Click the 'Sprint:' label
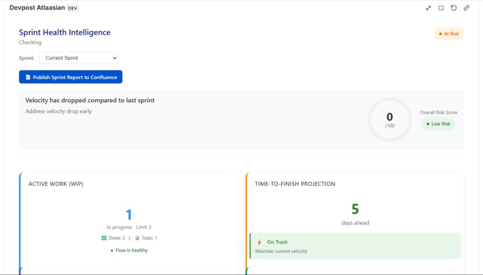Image resolution: width=483 pixels, height=275 pixels. (x=27, y=58)
